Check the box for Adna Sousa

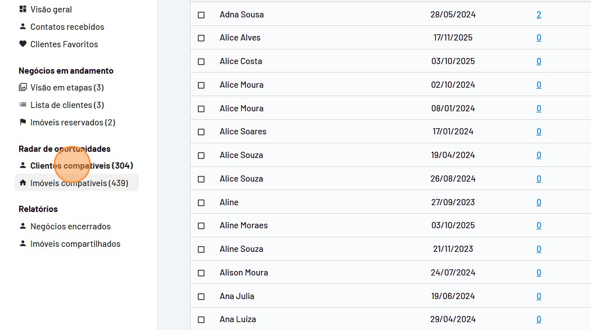pyautogui.click(x=201, y=15)
